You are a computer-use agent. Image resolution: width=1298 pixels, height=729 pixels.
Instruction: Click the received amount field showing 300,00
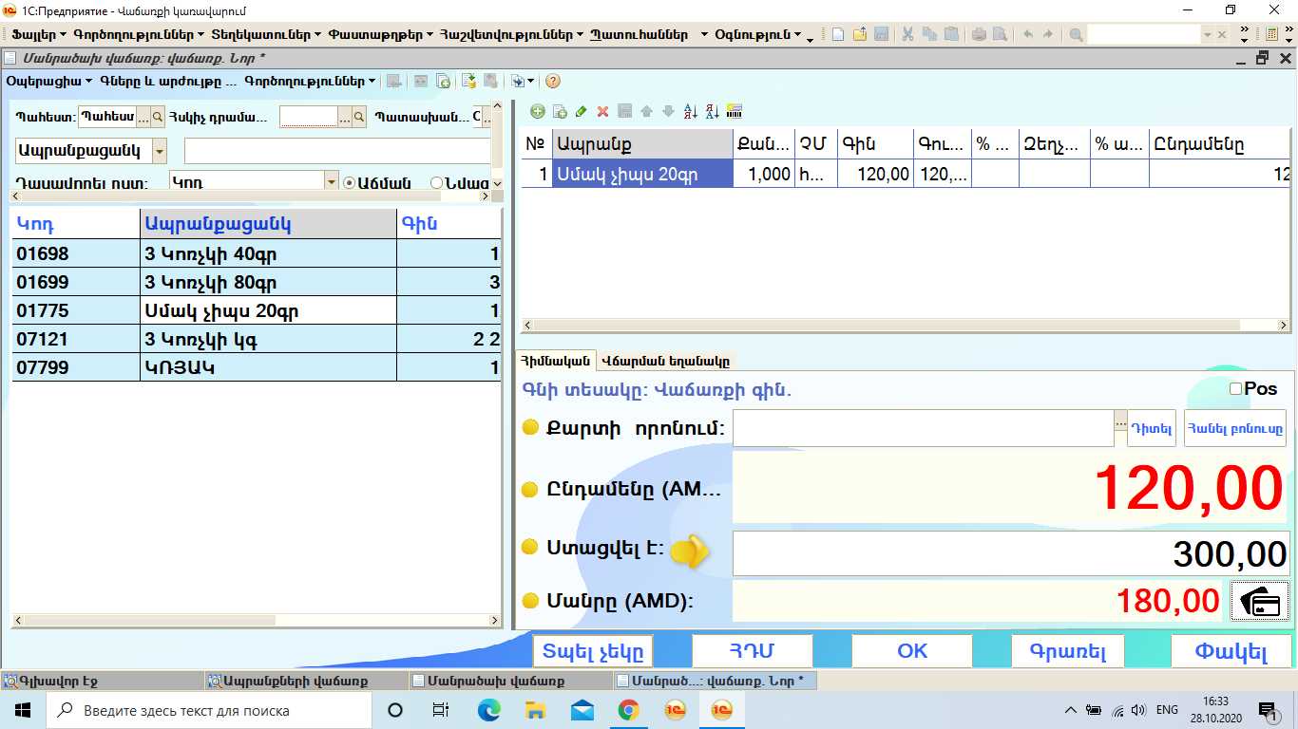(x=1011, y=553)
